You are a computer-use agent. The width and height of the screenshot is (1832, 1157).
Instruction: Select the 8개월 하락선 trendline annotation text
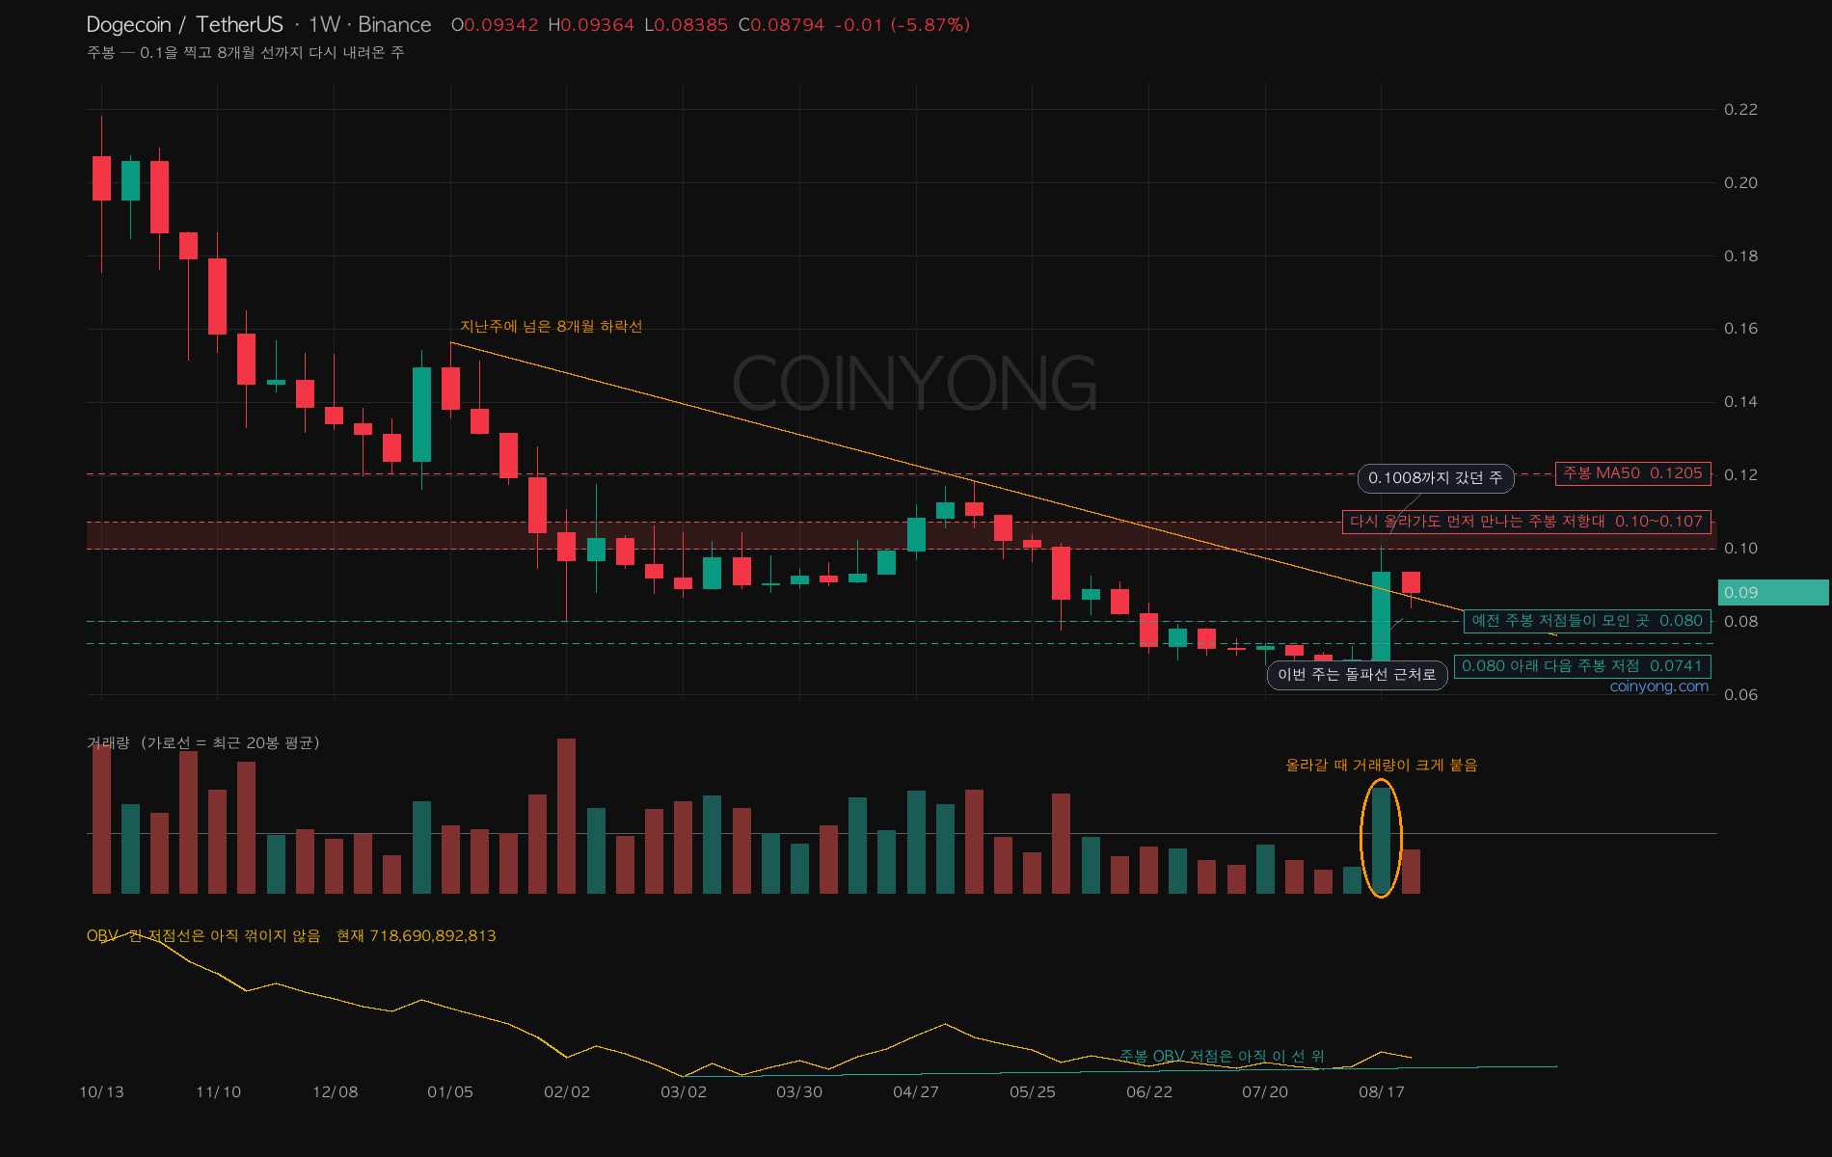551,327
